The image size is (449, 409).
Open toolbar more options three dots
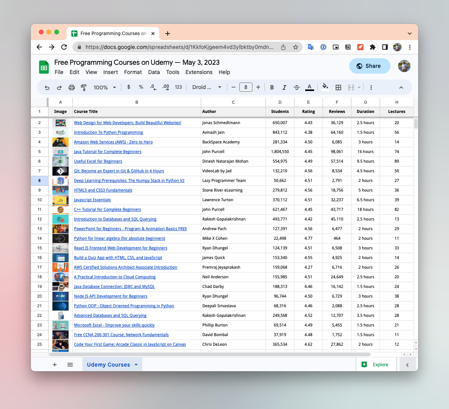point(371,88)
